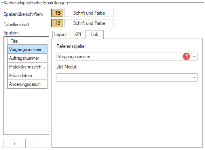Click the font size 12 color swatch
The width and height of the screenshot is (205, 150).
pyautogui.click(x=57, y=23)
